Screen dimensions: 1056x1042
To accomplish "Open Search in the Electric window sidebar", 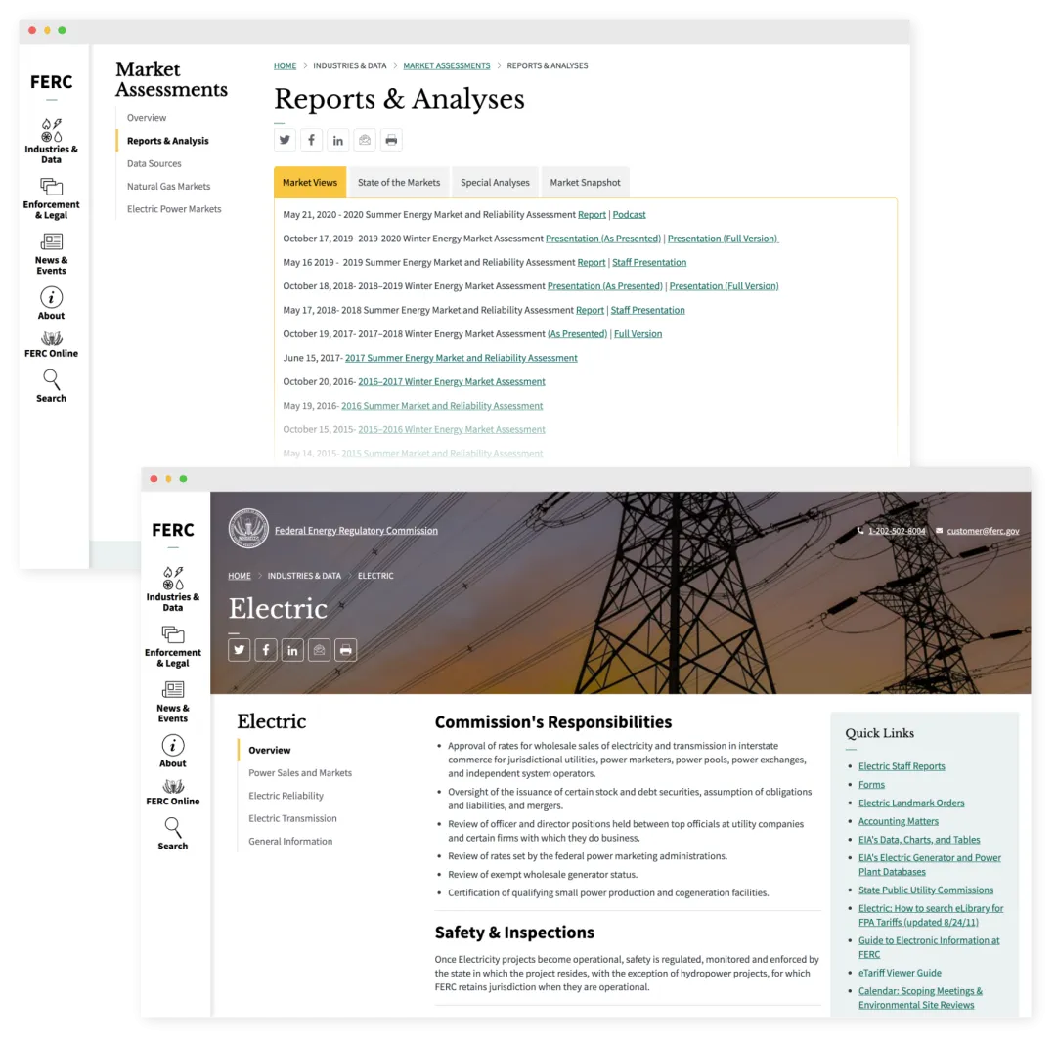I will (173, 834).
